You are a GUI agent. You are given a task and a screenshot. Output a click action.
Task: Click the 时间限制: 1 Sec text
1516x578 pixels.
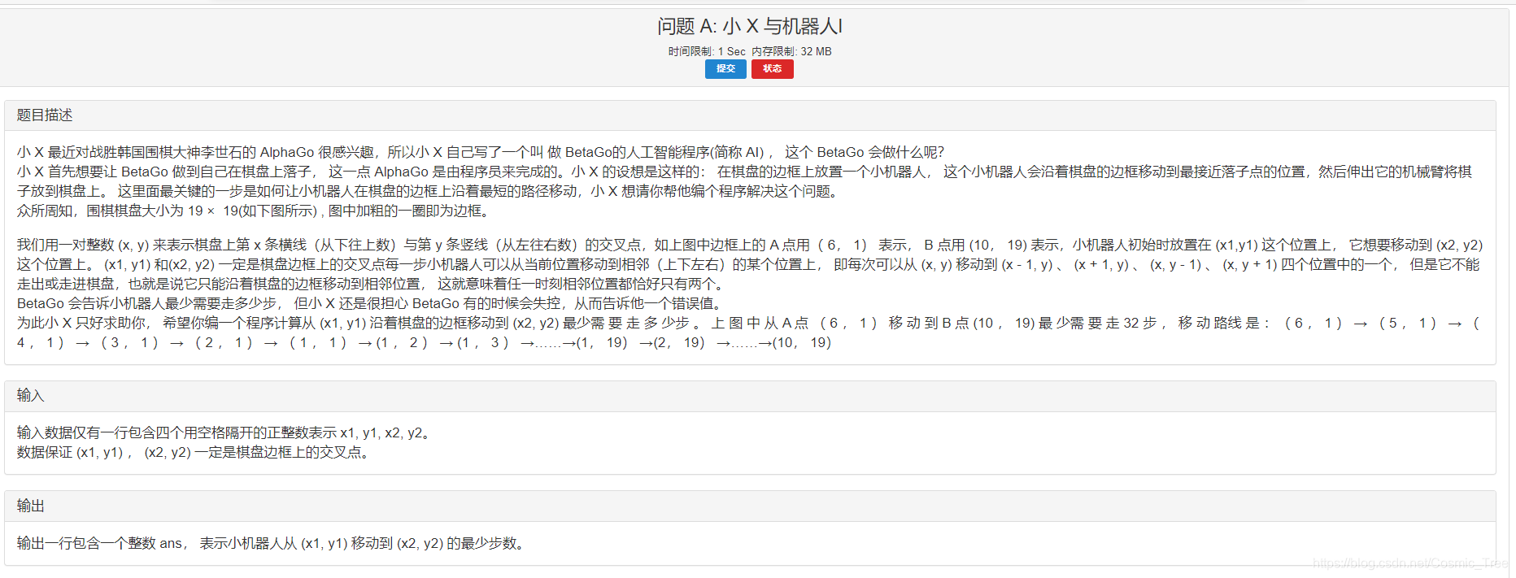point(707,51)
